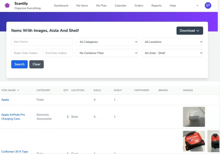
Task: Click the Item Name search field
Action: point(42,42)
